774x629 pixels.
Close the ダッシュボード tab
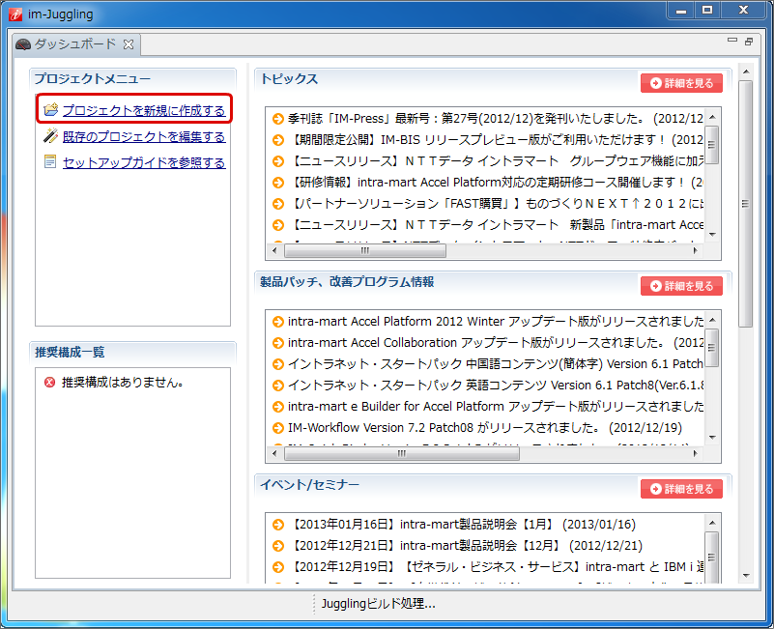click(129, 44)
